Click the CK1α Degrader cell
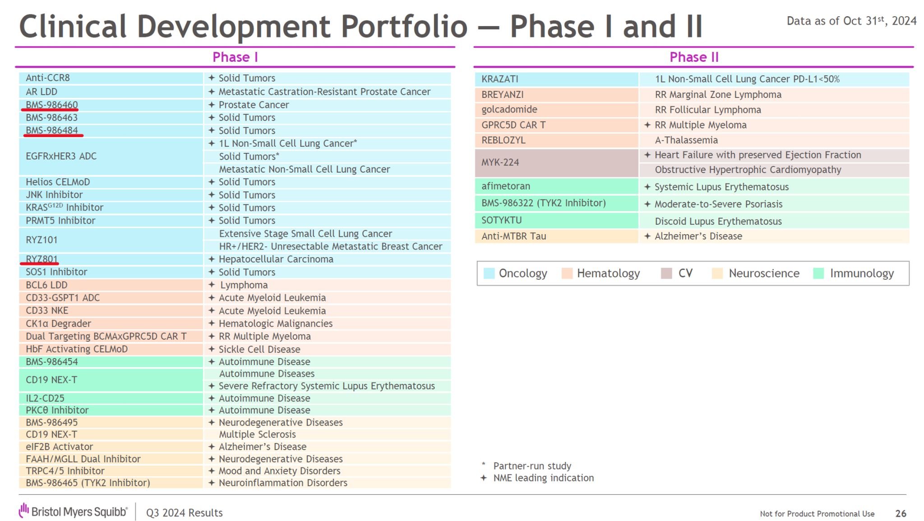 click(x=111, y=323)
